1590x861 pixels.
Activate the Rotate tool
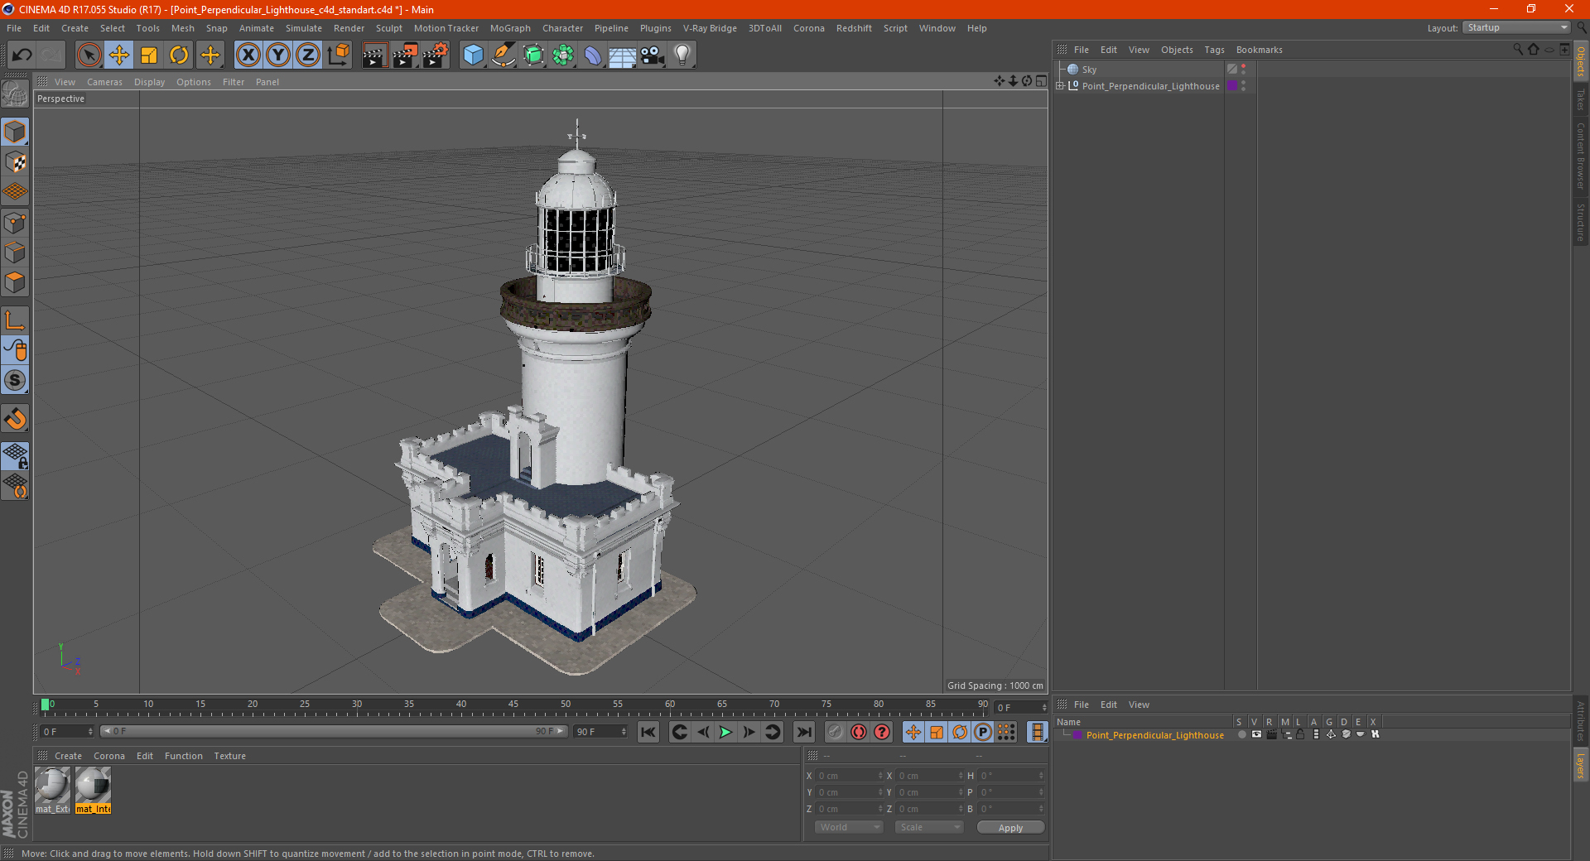tap(179, 55)
